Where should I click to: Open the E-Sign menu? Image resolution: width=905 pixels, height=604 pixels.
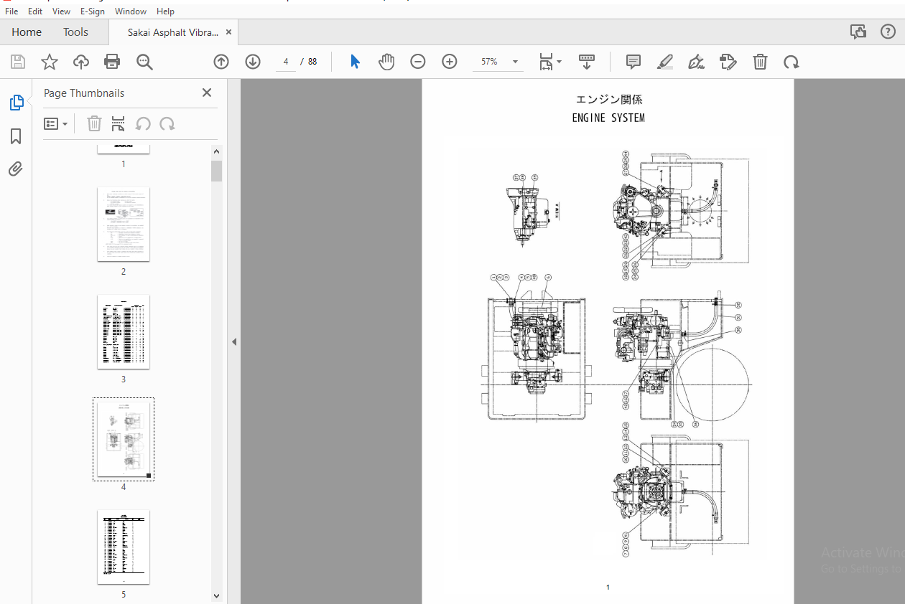[x=92, y=11]
